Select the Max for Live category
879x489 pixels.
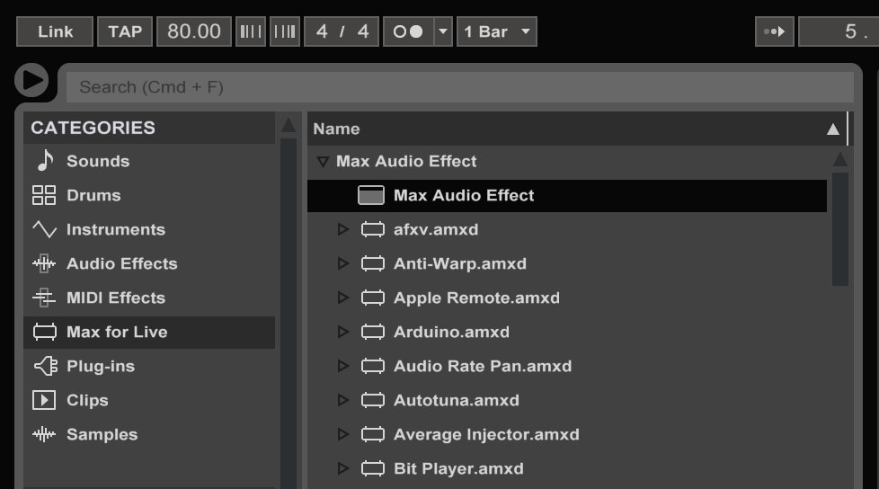pos(117,332)
